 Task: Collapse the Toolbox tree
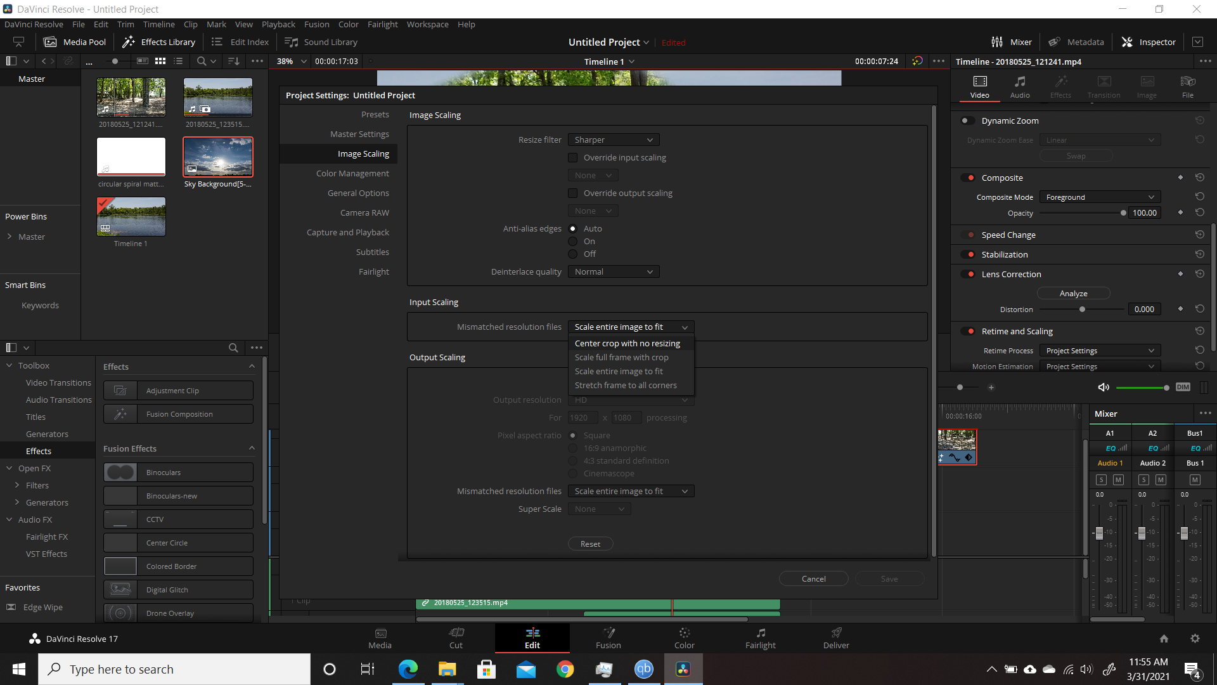(10, 365)
